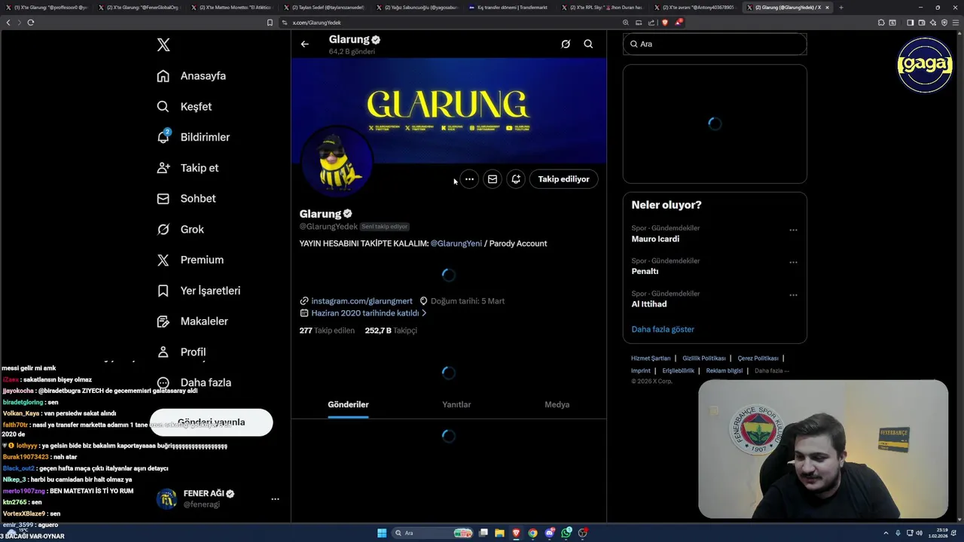This screenshot has width=964, height=542.
Task: Open File Explorer from taskbar
Action: pos(499,533)
